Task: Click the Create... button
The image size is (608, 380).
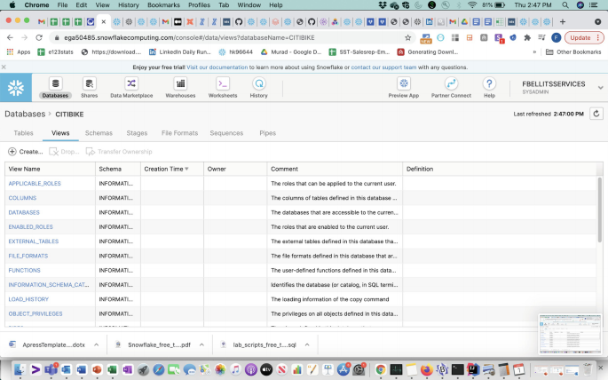Action: tap(25, 152)
